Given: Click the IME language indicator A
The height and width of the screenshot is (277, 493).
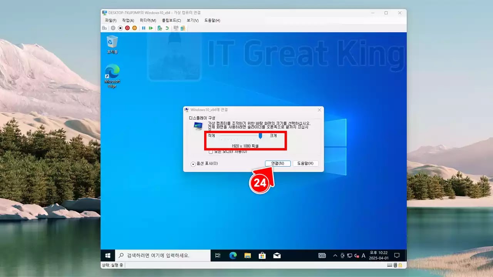Looking at the screenshot, I should pyautogui.click(x=364, y=255).
